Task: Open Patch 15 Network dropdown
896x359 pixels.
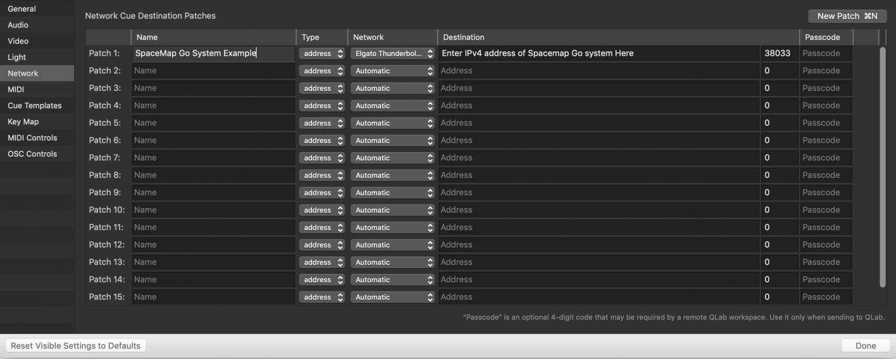Action: tap(393, 297)
